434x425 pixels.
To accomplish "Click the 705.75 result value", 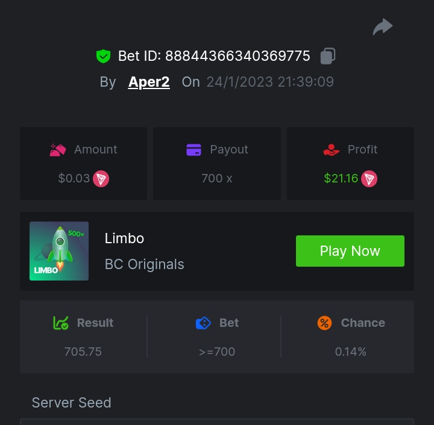I will (x=83, y=352).
